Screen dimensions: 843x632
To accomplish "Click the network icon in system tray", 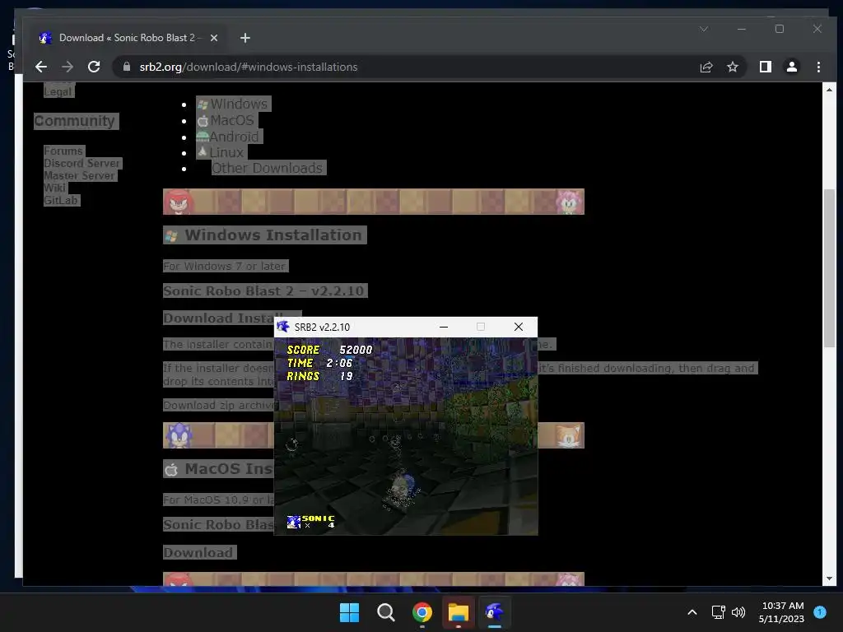I will [x=718, y=612].
